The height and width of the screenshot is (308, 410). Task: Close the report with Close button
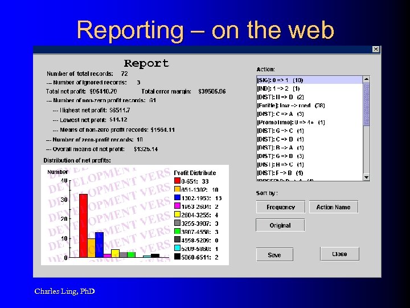[339, 254]
